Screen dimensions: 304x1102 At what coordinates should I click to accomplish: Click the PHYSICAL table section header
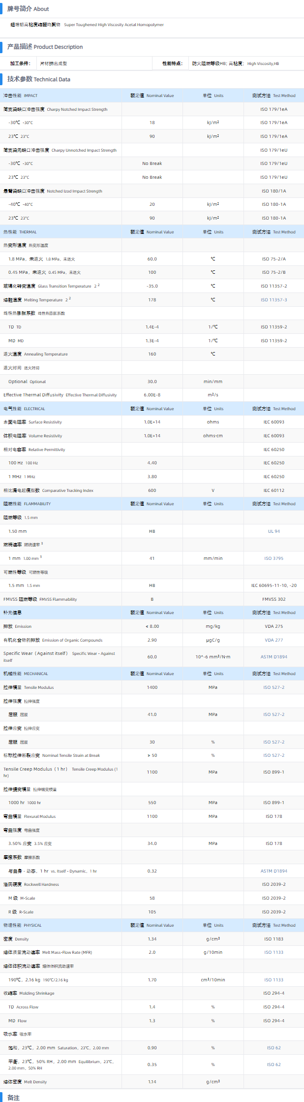pyautogui.click(x=23, y=925)
